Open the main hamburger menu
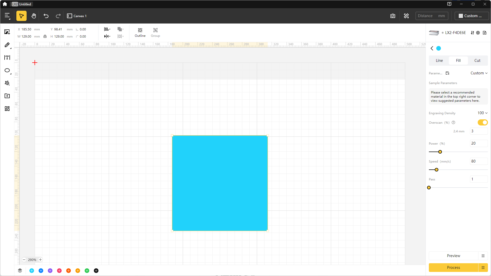Viewport: 491px width, 276px height. pyautogui.click(x=7, y=16)
